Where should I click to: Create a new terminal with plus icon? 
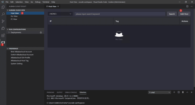pos(174,92)
